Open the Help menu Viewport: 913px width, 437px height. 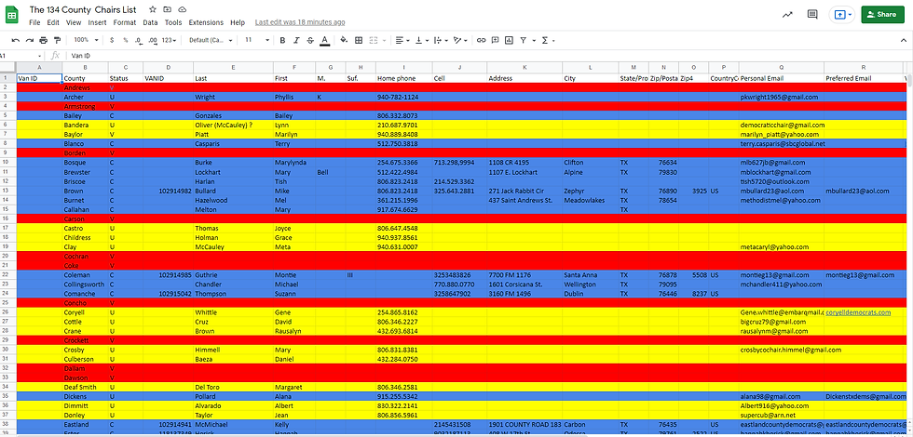238,22
